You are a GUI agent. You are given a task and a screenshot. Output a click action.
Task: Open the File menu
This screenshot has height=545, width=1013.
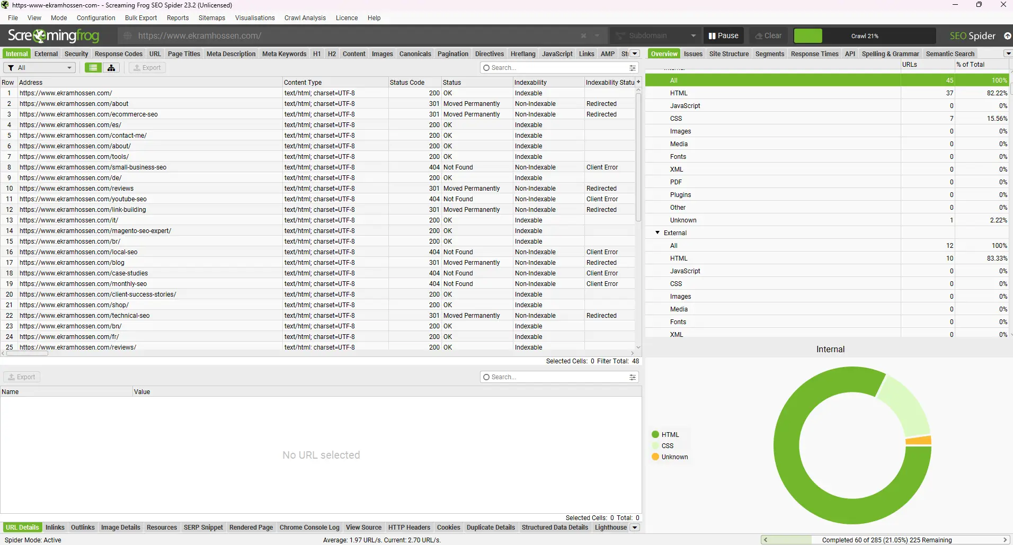(x=13, y=18)
